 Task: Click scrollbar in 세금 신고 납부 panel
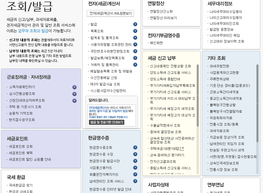[x=198, y=96]
